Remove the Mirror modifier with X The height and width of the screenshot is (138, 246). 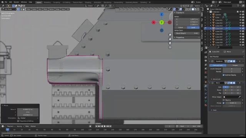(x=239, y=83)
